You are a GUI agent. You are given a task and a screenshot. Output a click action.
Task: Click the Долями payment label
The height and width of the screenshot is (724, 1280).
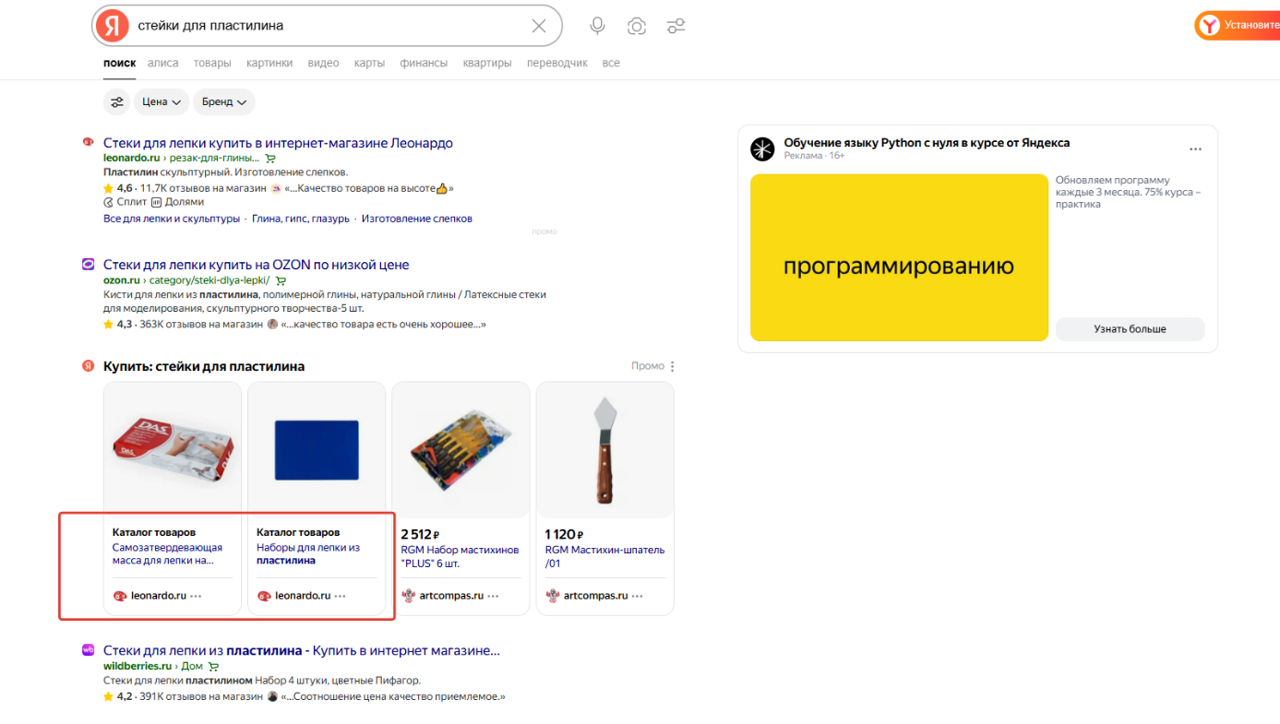(177, 202)
